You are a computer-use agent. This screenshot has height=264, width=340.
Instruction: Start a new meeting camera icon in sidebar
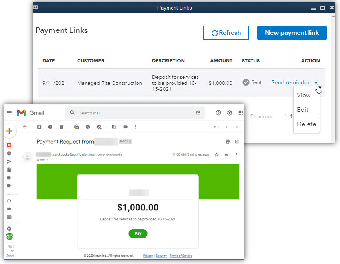pos(9,201)
